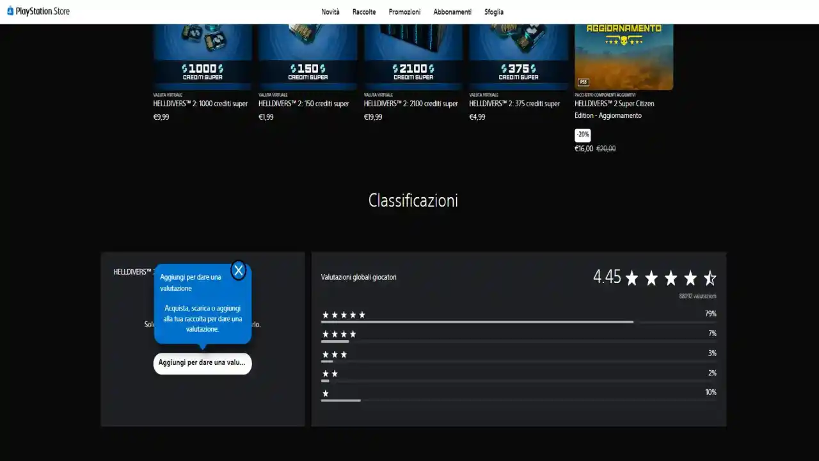819x461 pixels.
Task: Open the 2100 crediti super thumbnail
Action: point(413,57)
